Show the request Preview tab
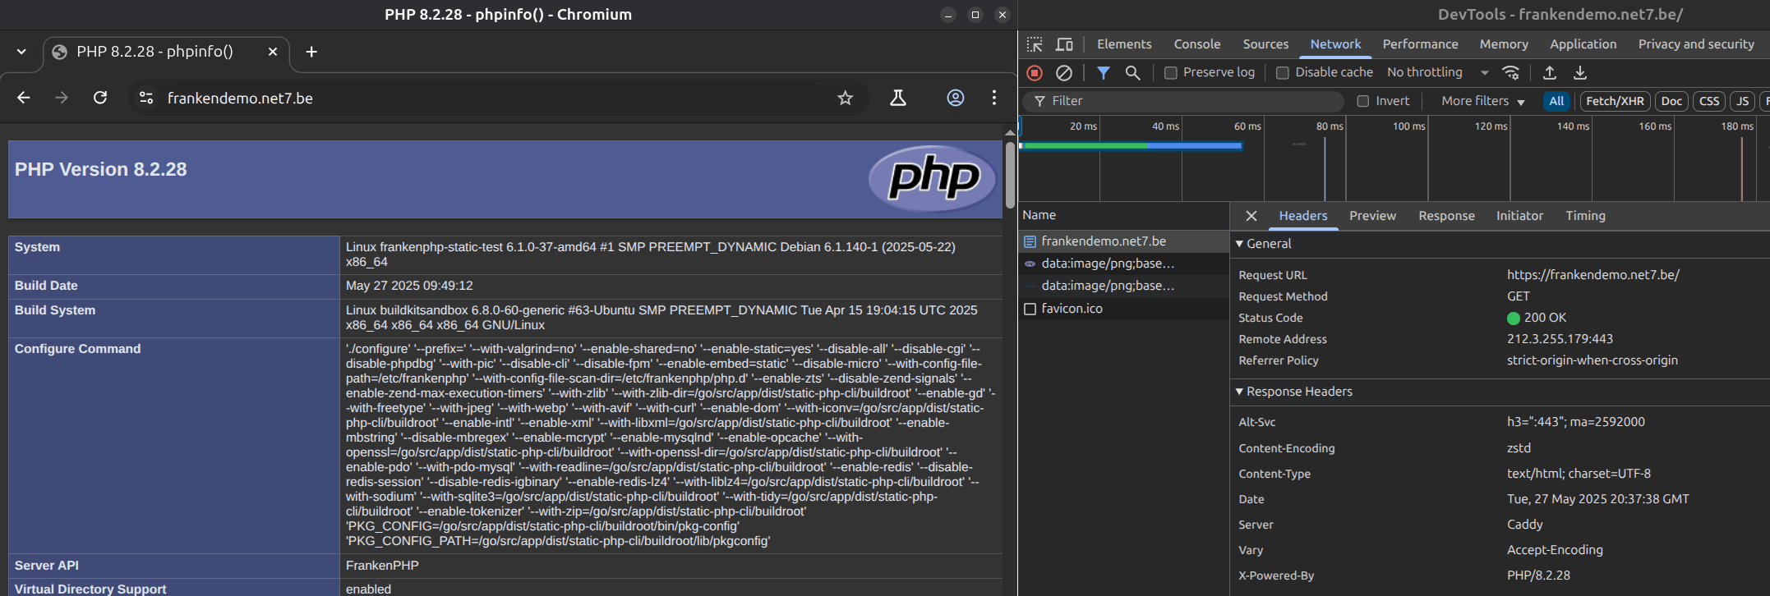This screenshot has width=1770, height=596. tap(1372, 216)
